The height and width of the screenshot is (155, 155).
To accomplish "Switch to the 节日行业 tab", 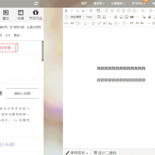I will pyautogui.click(x=36, y=15).
